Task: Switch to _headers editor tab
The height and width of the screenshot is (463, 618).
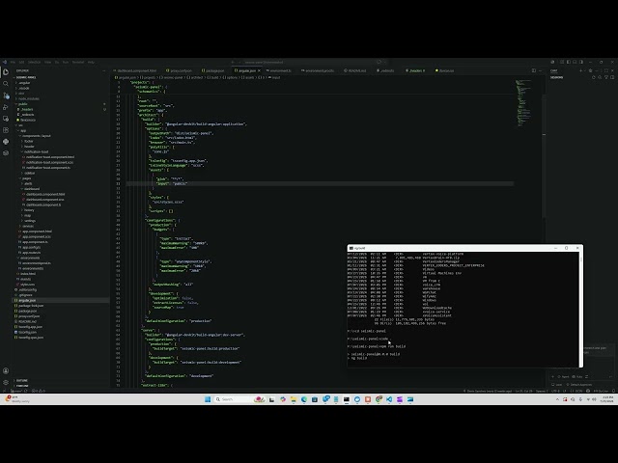Action: [x=415, y=70]
